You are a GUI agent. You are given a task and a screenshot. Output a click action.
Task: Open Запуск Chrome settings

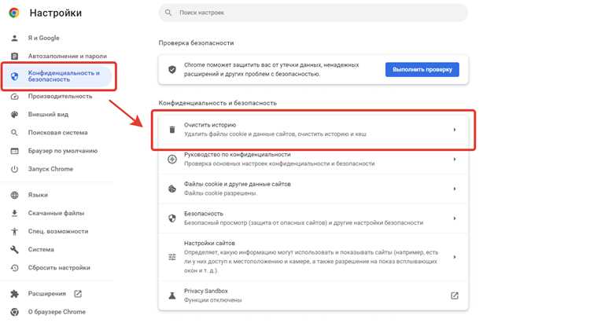tap(51, 169)
